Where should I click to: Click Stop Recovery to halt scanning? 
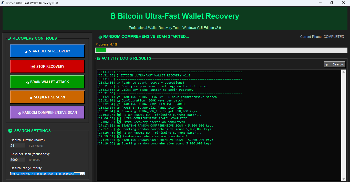(47, 66)
